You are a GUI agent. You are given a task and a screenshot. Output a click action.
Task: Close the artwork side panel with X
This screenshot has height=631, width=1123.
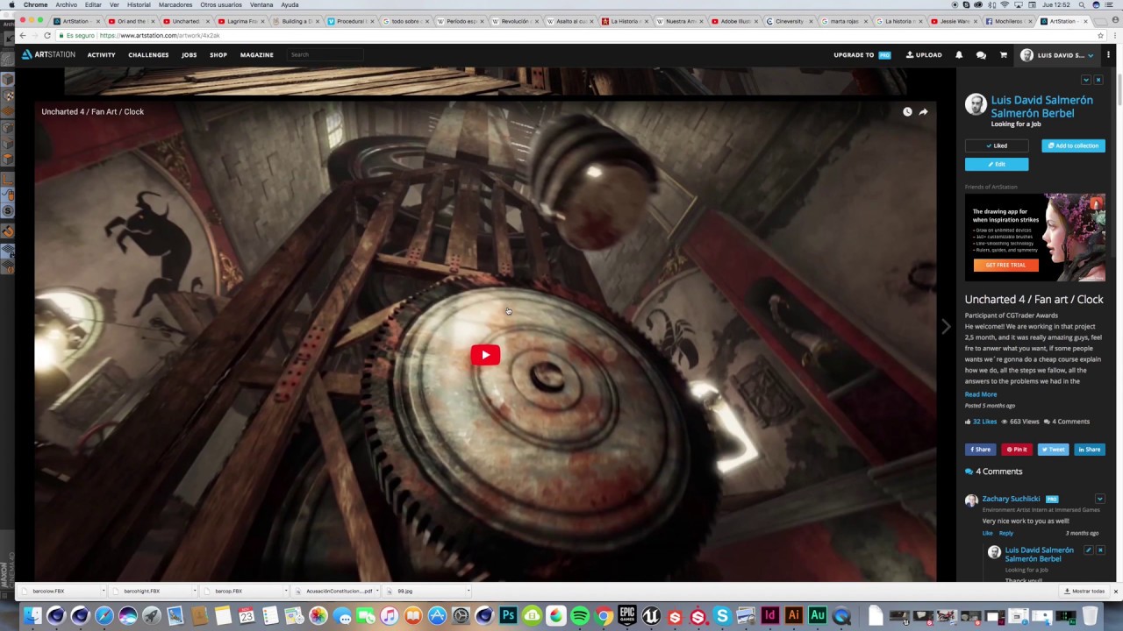(x=1098, y=80)
